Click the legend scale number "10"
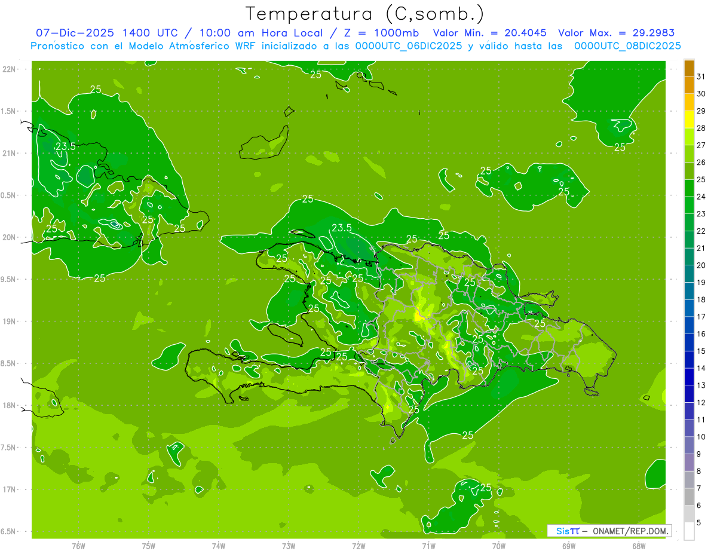The width and height of the screenshot is (717, 554). 701,437
